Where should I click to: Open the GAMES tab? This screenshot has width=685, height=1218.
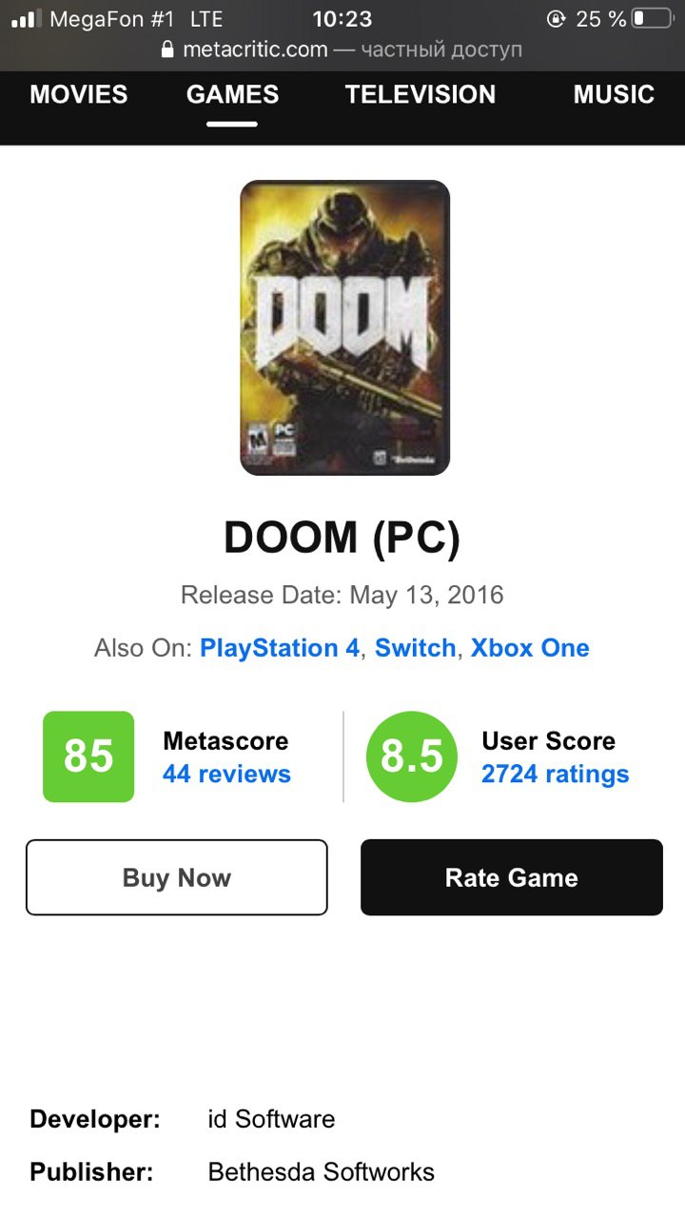pyautogui.click(x=233, y=94)
